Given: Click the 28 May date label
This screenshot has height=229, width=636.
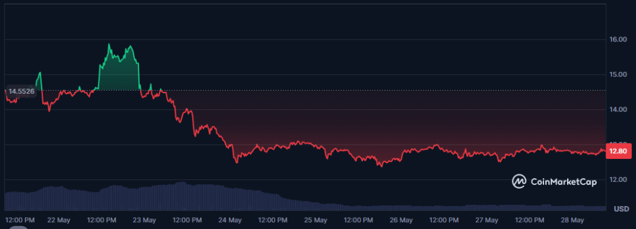Looking at the screenshot, I should tap(572, 220).
